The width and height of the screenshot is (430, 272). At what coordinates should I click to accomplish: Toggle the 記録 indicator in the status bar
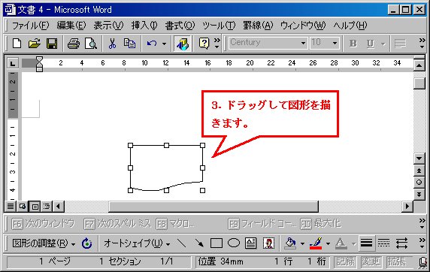[x=345, y=261]
